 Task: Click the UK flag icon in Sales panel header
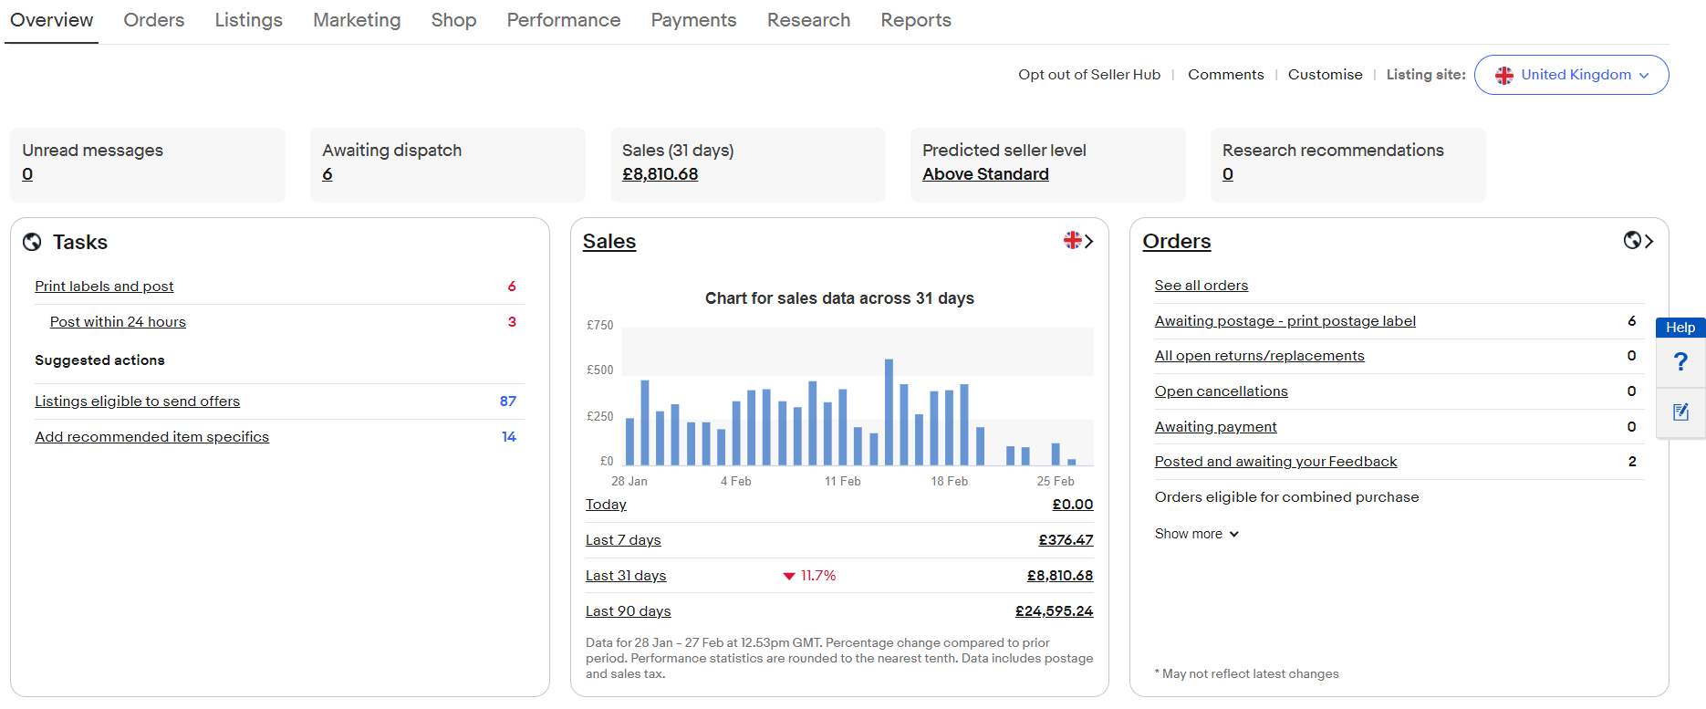pyautogui.click(x=1072, y=240)
